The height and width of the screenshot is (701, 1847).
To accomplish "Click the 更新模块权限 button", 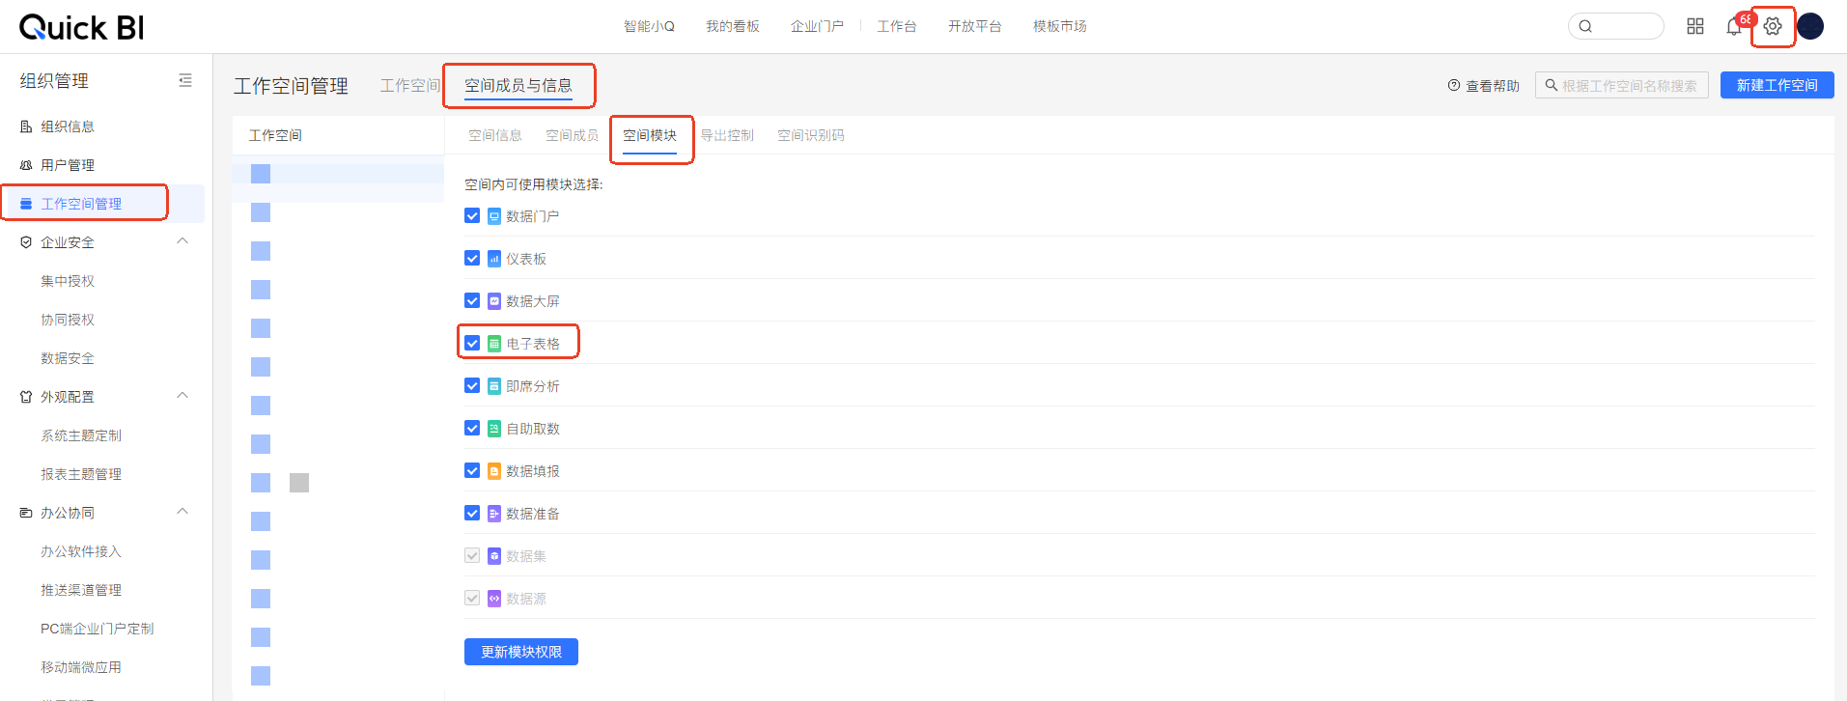I will click(x=520, y=652).
